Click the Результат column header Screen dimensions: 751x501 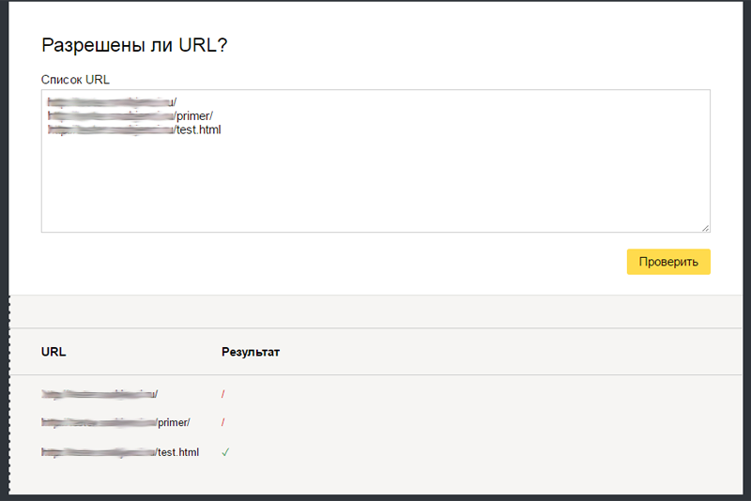point(251,352)
